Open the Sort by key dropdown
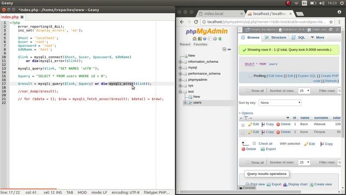This screenshot has height=195, width=346. (280, 102)
